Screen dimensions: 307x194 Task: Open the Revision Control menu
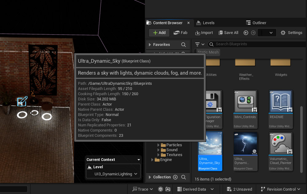280,189
